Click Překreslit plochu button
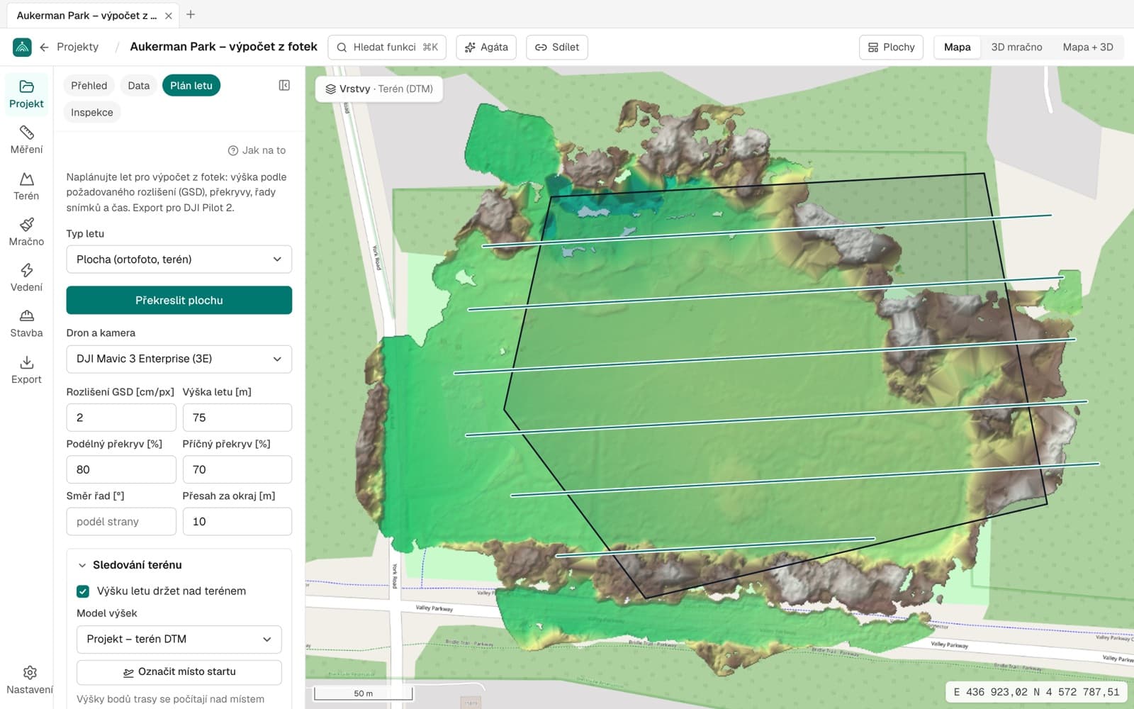The width and height of the screenshot is (1134, 709). (179, 300)
